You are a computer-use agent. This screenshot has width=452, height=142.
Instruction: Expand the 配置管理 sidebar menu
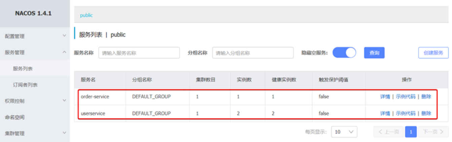[x=35, y=36]
